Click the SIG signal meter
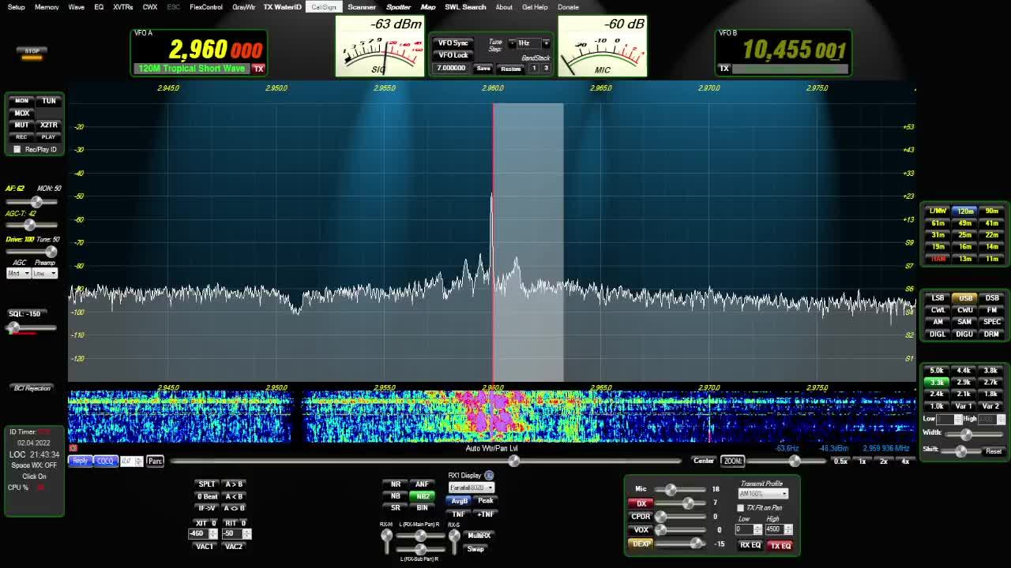1011x568 pixels. pyautogui.click(x=380, y=47)
